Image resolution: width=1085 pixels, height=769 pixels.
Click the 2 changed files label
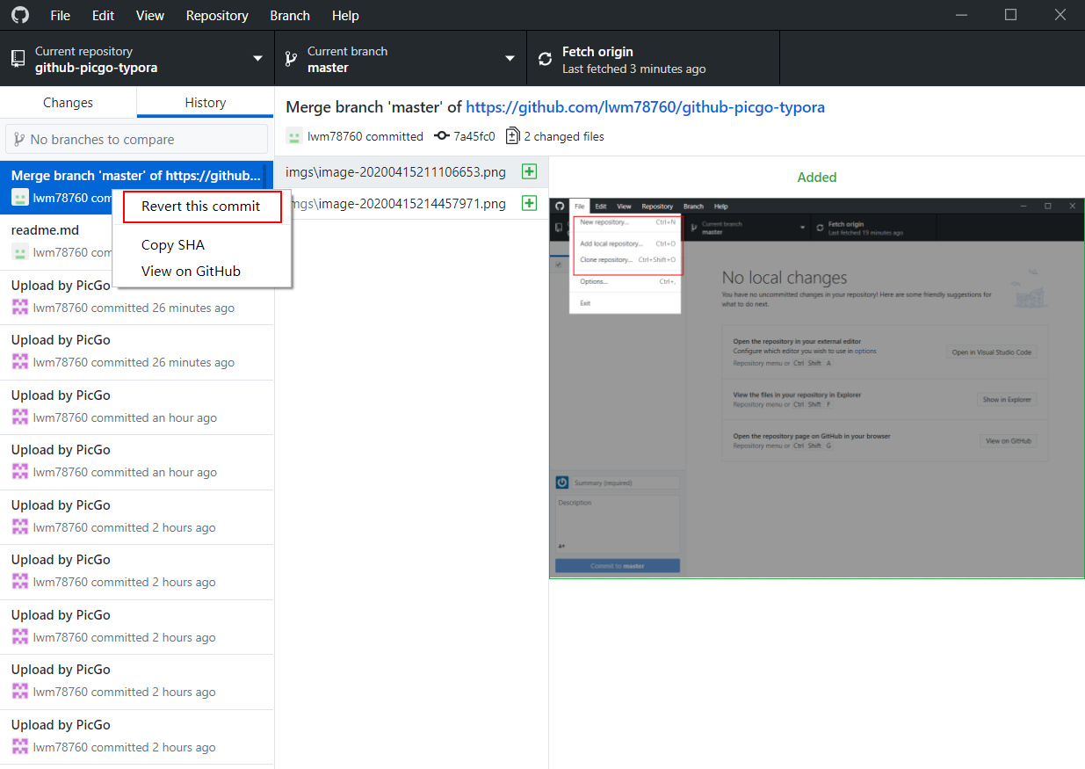pos(563,136)
